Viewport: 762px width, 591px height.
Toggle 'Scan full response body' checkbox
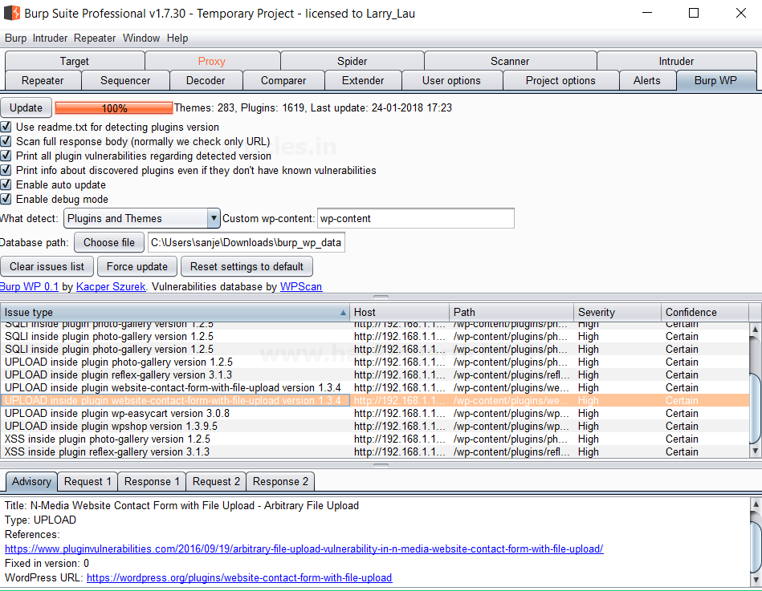[x=6, y=142]
